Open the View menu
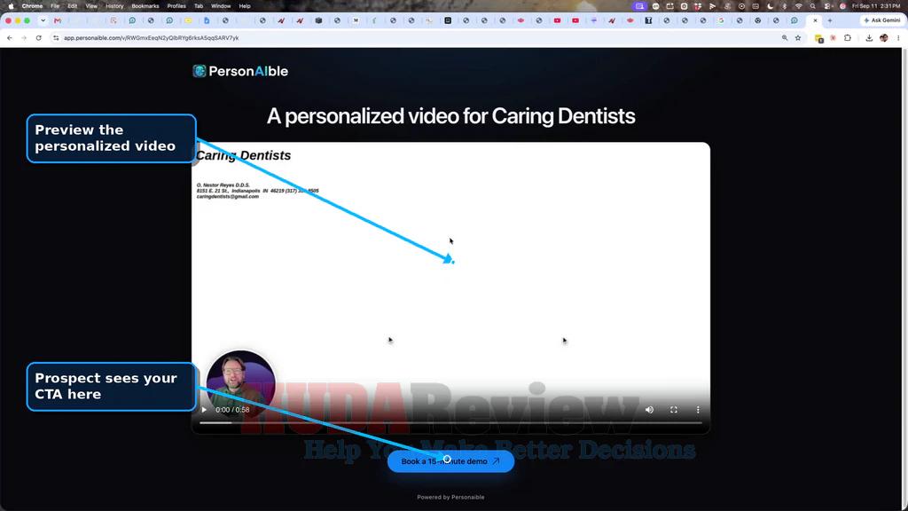908x511 pixels. pos(91,6)
